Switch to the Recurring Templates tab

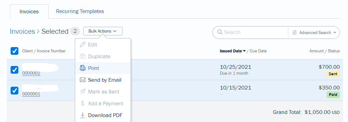[x=80, y=11]
